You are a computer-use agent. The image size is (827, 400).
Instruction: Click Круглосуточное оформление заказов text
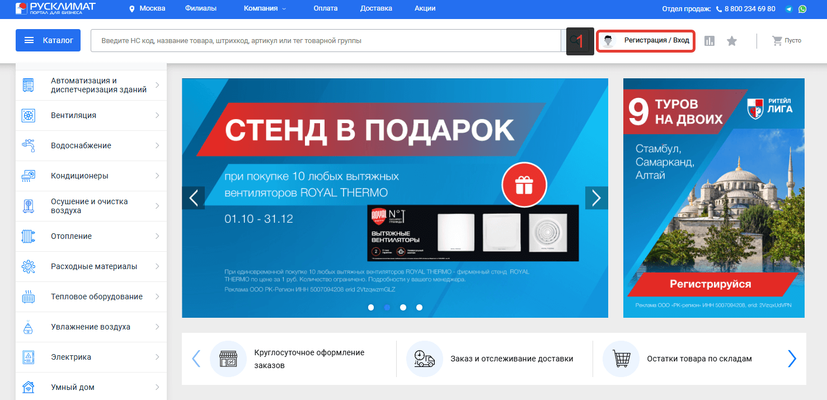point(309,359)
